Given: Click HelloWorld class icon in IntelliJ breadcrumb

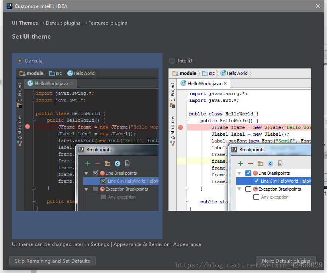Looking at the screenshot, I should [223, 73].
